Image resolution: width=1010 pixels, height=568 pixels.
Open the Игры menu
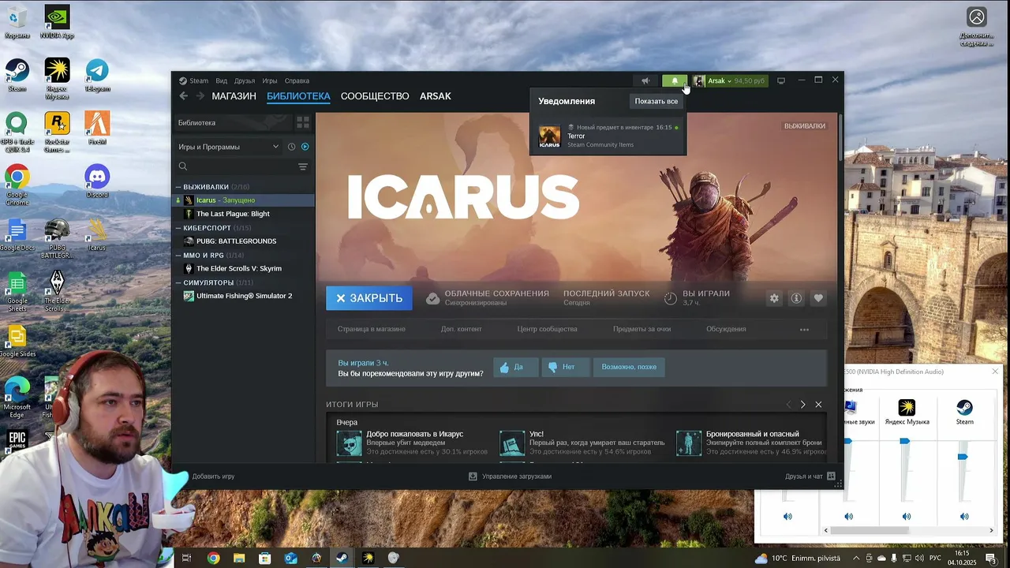click(x=270, y=80)
